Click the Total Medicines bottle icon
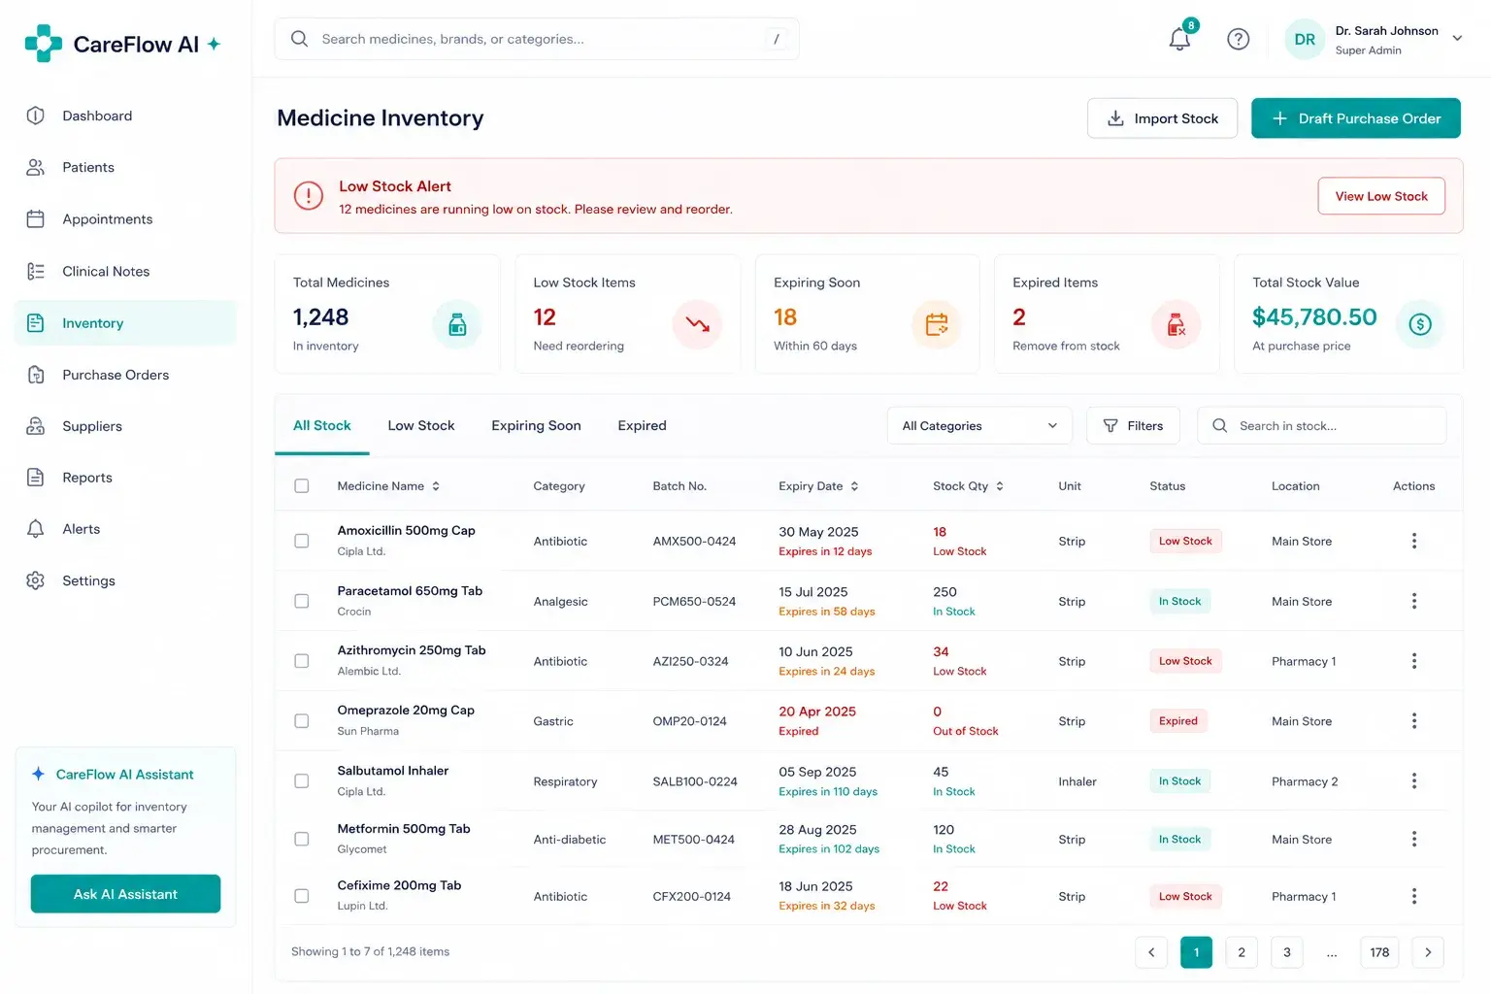The height and width of the screenshot is (994, 1491). (457, 324)
